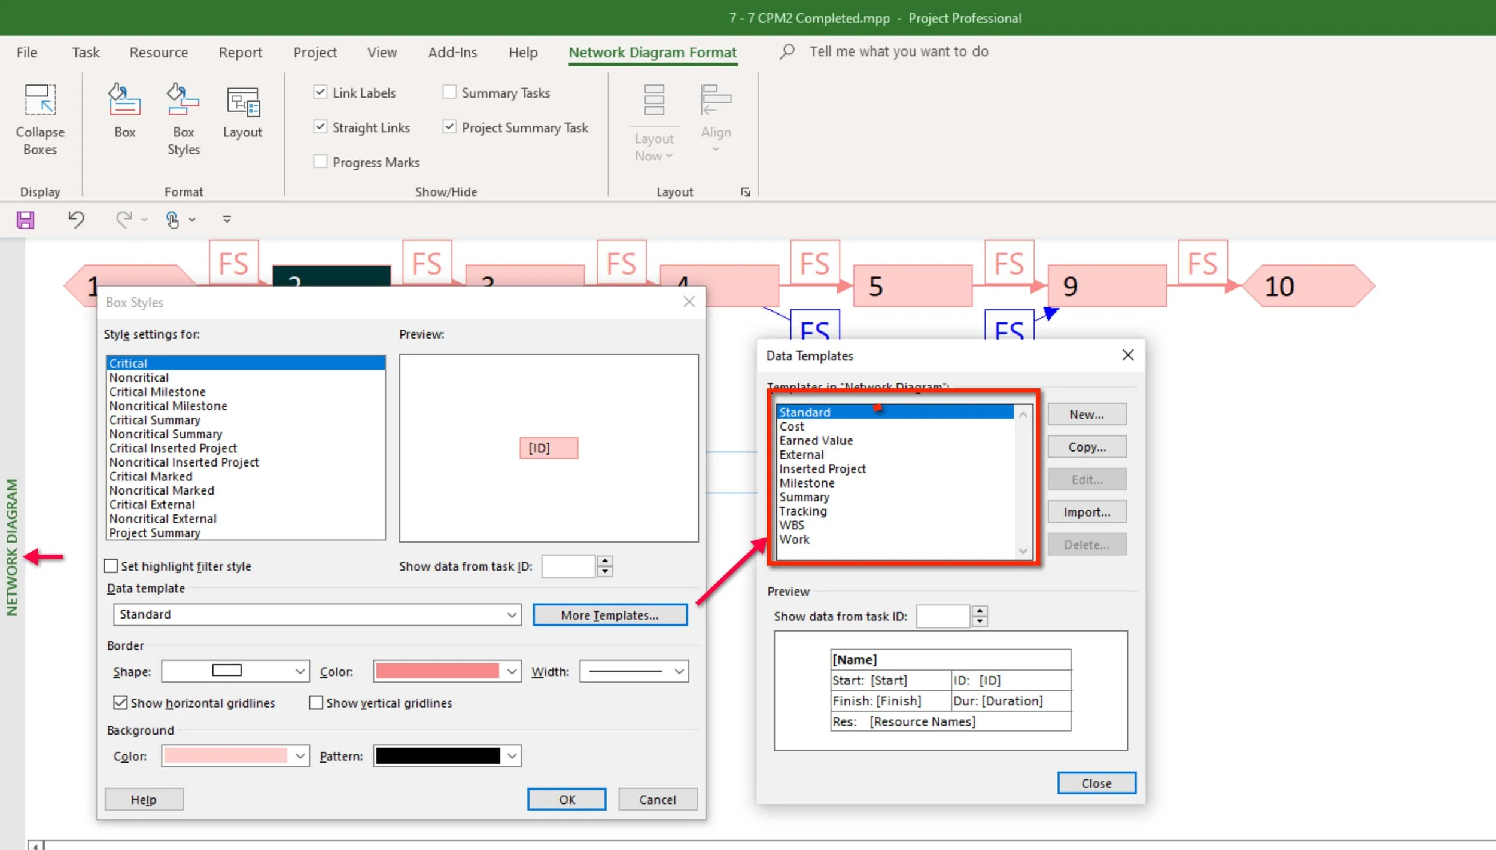This screenshot has height=850, width=1496.
Task: Toggle the Straight Links checkbox
Action: (x=320, y=127)
